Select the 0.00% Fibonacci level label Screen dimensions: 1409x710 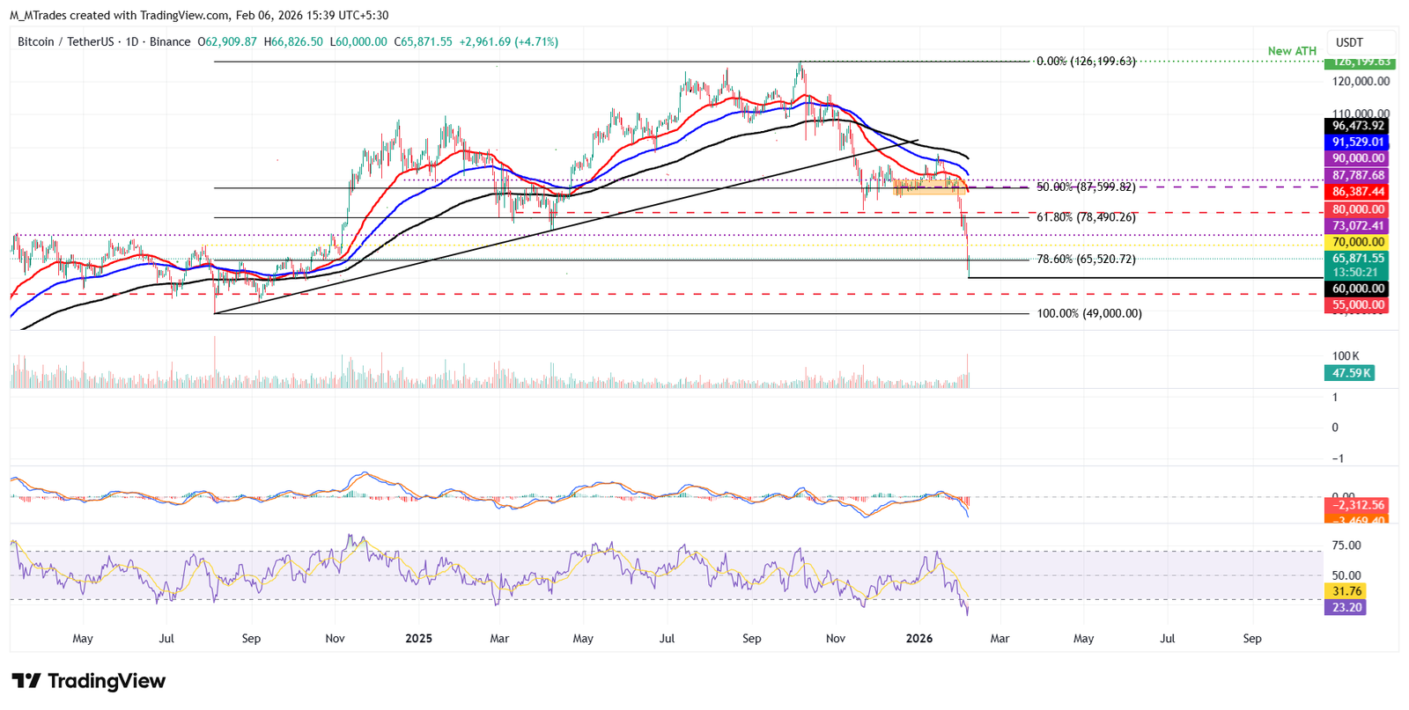[x=1085, y=62]
